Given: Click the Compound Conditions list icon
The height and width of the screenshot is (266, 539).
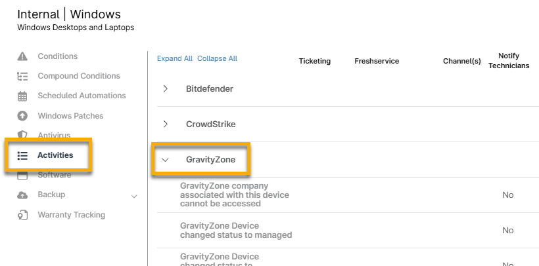Looking at the screenshot, I should click(22, 76).
